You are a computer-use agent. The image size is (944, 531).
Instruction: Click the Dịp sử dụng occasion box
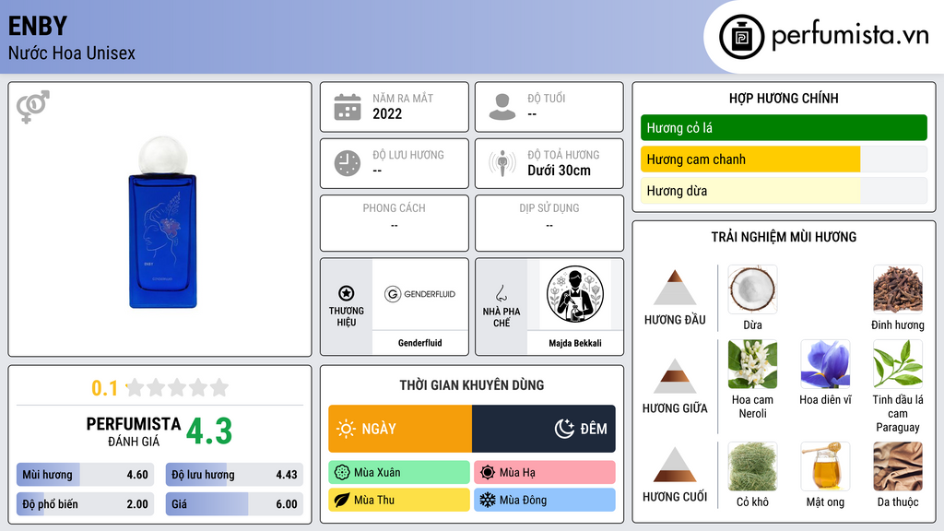pyautogui.click(x=549, y=223)
